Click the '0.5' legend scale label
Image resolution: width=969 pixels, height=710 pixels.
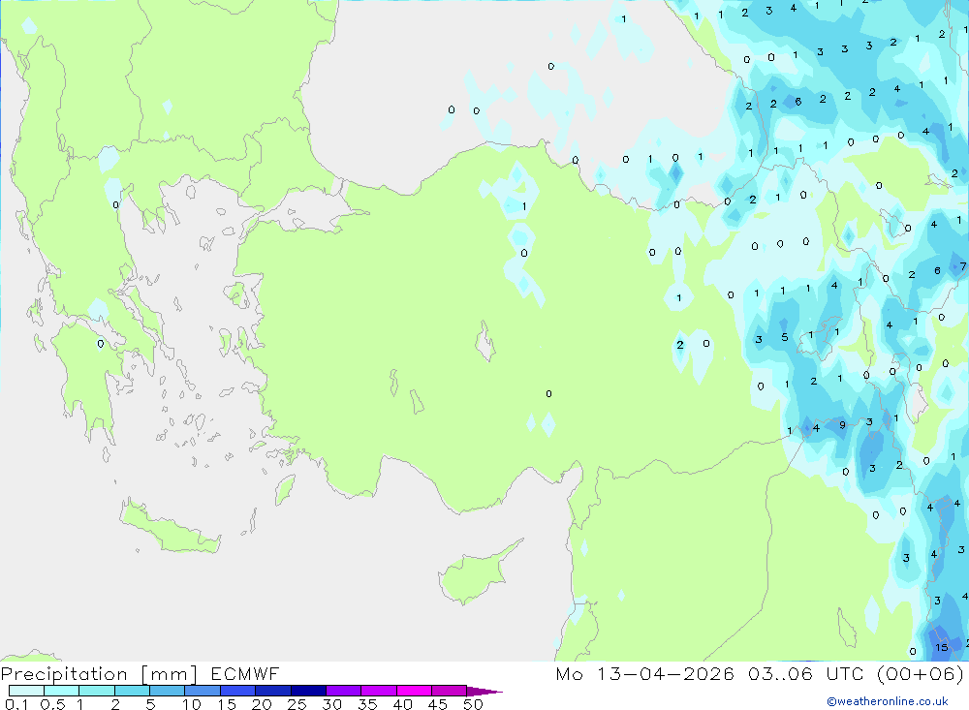pos(52,704)
